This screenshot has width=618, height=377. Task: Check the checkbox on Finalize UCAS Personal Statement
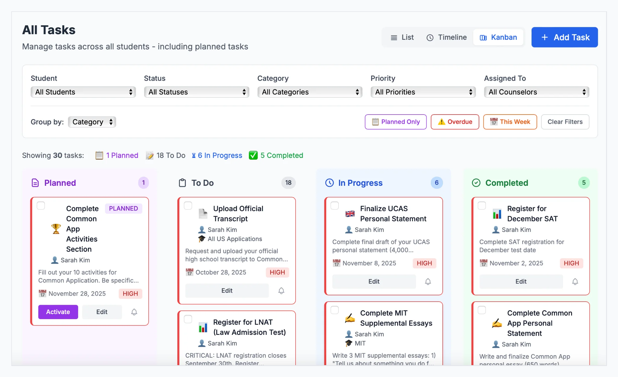[x=335, y=205]
